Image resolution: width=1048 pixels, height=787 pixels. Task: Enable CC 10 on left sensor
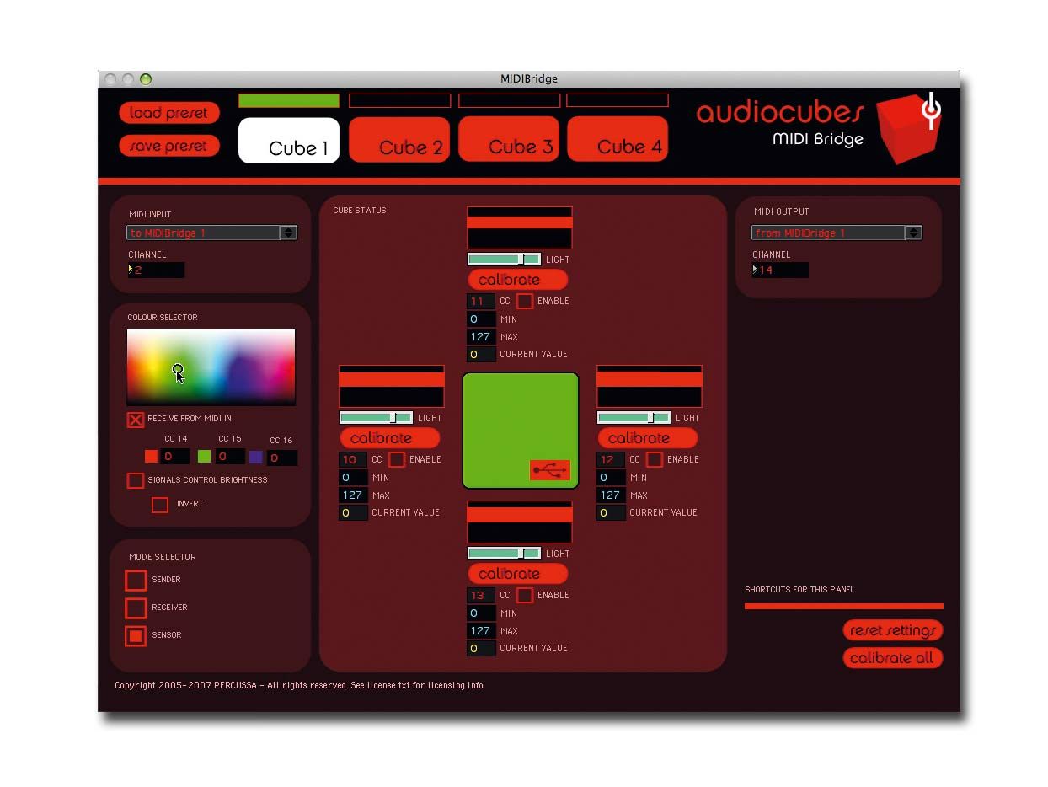(x=397, y=459)
